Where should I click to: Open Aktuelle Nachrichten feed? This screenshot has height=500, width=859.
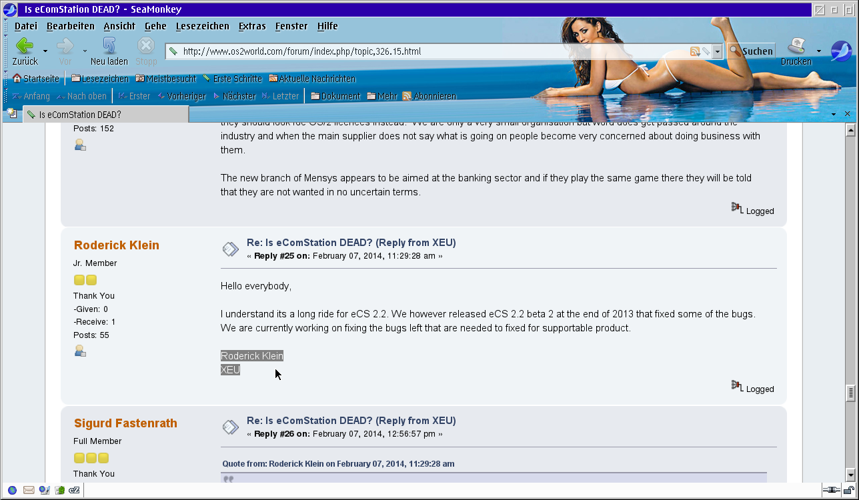click(312, 79)
